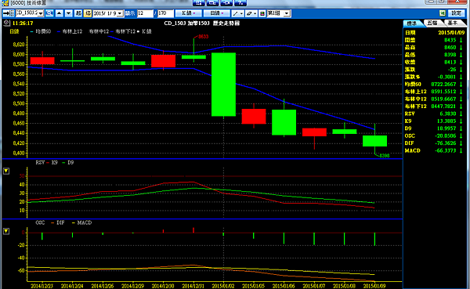The width and height of the screenshot is (470, 289).
Task: Open the K線 chart type dropdown
Action: [x=188, y=13]
